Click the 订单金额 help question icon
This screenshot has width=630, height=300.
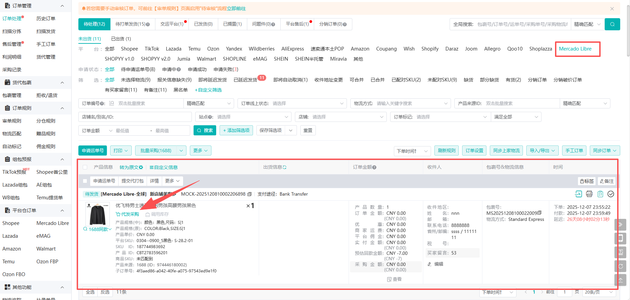pyautogui.click(x=374, y=167)
